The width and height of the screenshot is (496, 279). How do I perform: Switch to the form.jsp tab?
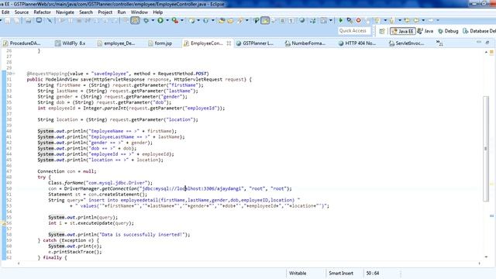160,43
